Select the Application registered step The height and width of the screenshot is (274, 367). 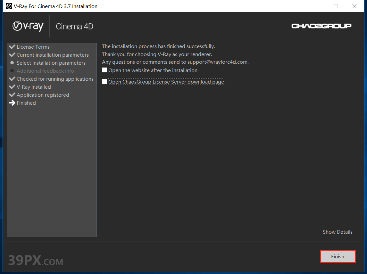tap(43, 95)
